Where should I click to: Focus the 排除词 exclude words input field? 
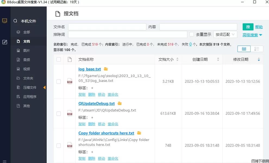point(128,34)
